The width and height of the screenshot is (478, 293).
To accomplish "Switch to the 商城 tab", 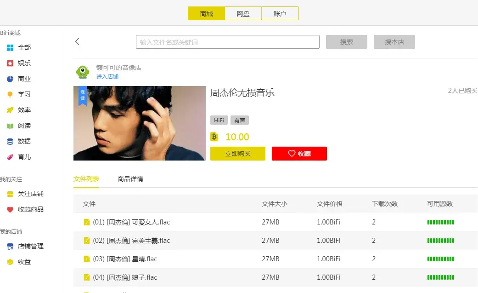I will 206,13.
